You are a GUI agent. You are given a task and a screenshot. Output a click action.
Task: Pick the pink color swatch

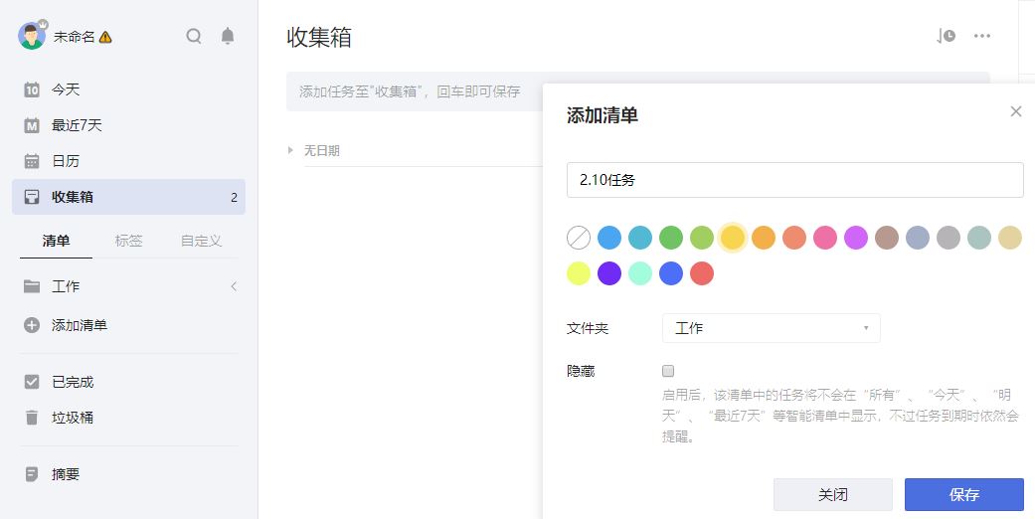[825, 238]
